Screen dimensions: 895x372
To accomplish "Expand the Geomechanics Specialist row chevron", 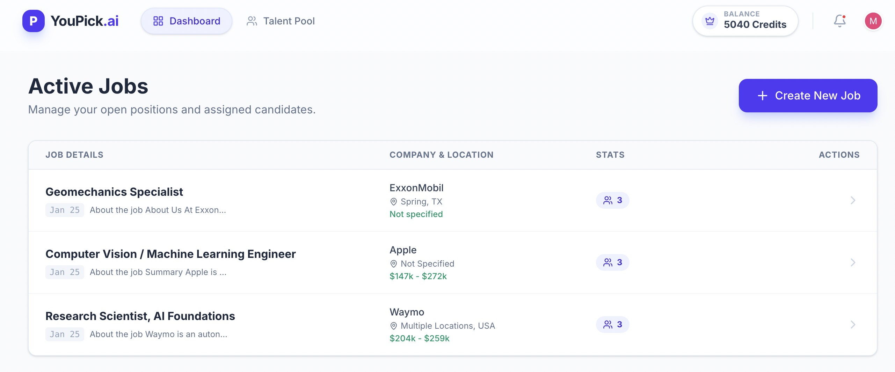I will point(853,200).
